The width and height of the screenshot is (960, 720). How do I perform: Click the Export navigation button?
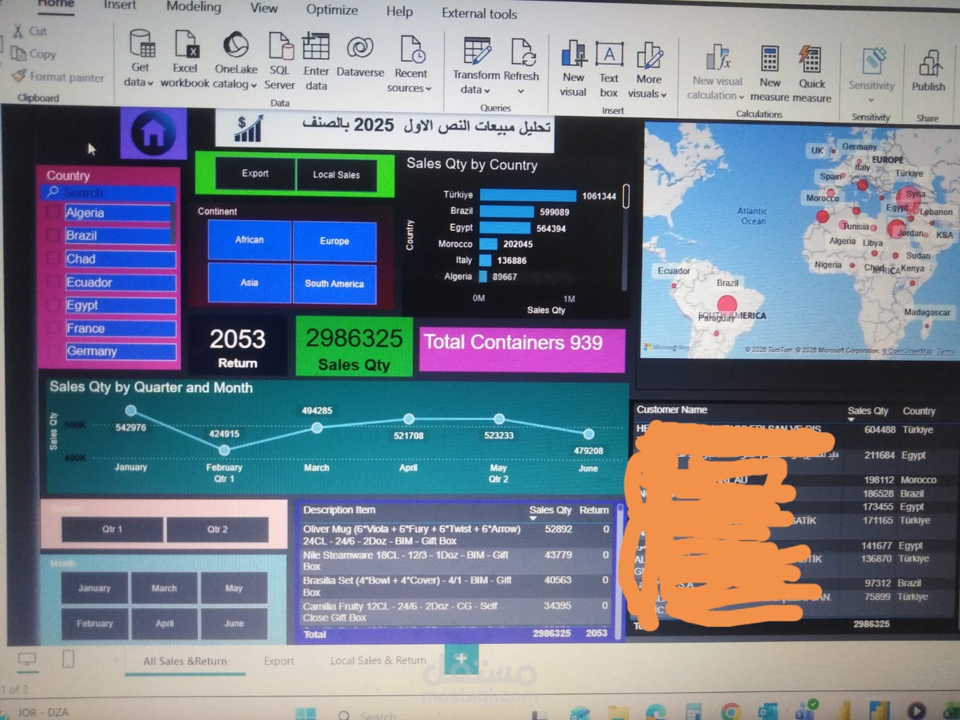pos(255,173)
